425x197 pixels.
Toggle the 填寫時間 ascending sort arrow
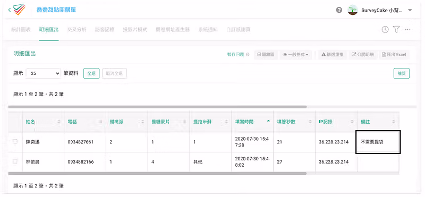point(268,121)
